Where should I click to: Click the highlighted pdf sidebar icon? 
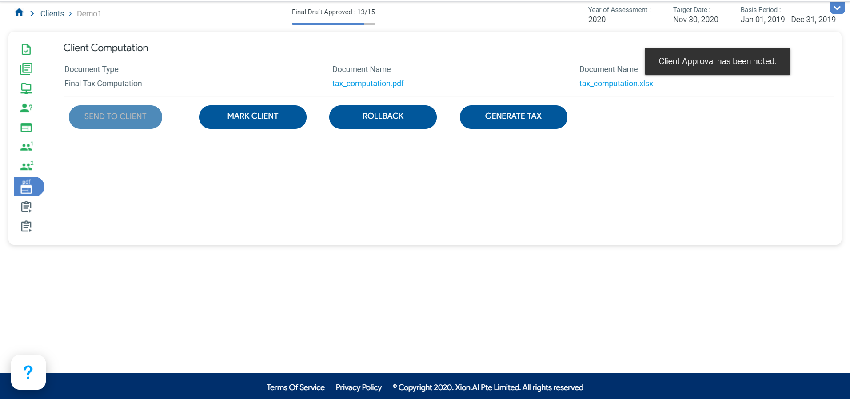27,187
